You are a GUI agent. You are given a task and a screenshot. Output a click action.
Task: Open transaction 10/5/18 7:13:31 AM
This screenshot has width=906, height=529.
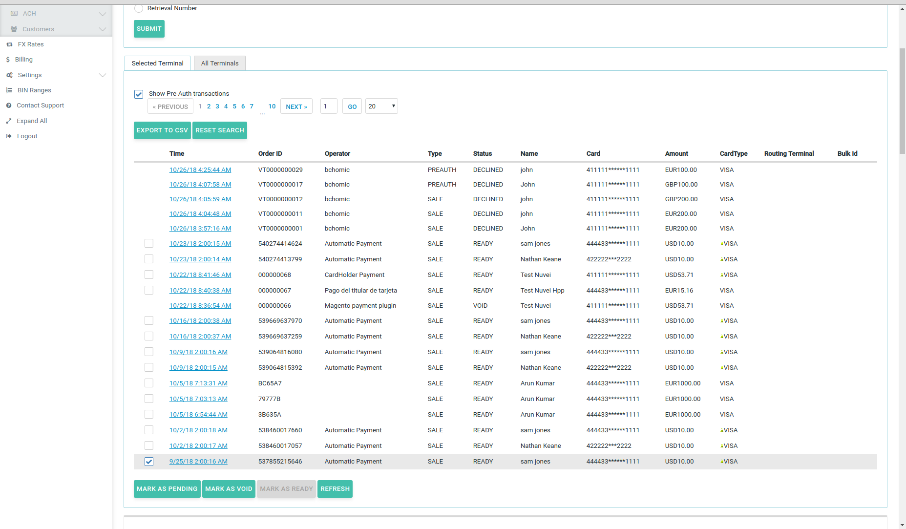point(198,383)
